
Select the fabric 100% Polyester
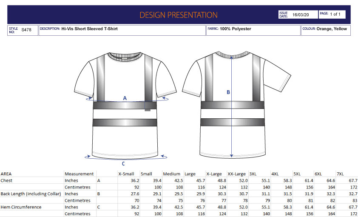[x=236, y=29]
